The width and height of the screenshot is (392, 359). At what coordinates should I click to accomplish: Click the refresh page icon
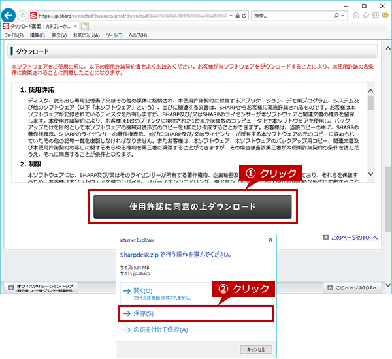[244, 16]
